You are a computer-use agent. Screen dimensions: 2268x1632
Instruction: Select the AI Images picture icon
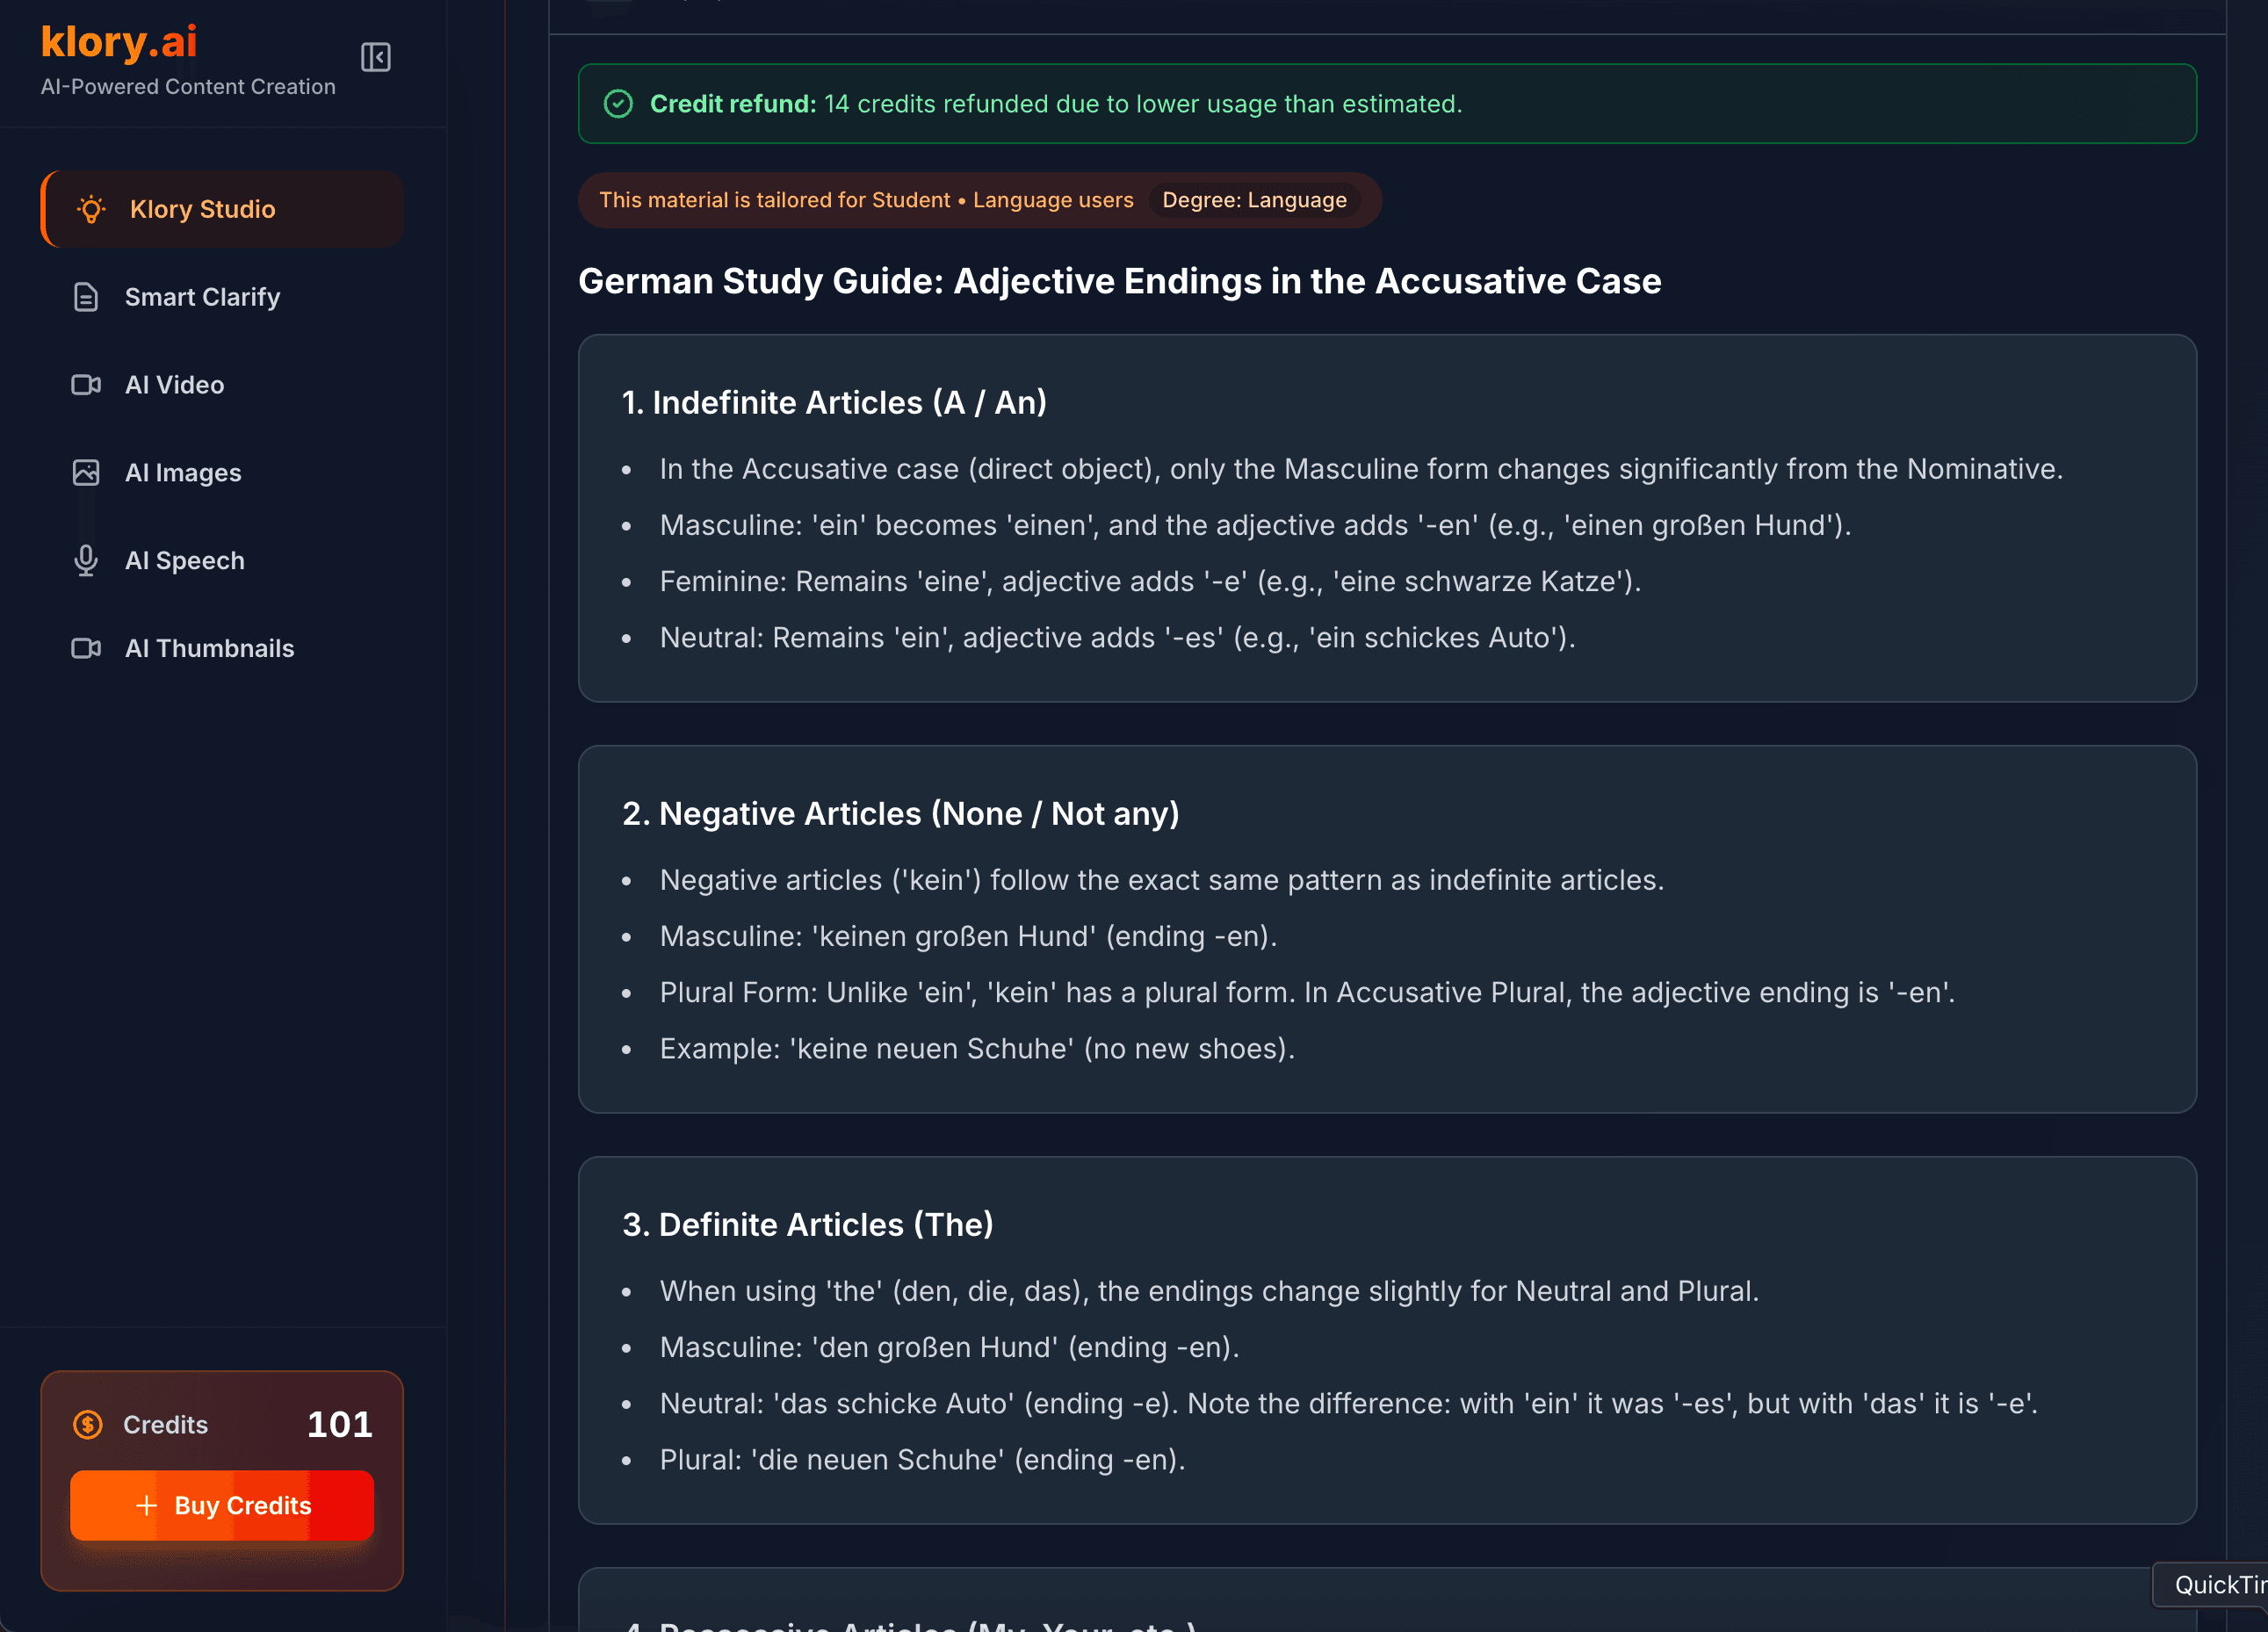86,472
